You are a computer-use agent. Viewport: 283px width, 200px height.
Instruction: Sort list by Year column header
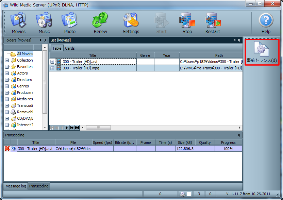(x=167, y=55)
